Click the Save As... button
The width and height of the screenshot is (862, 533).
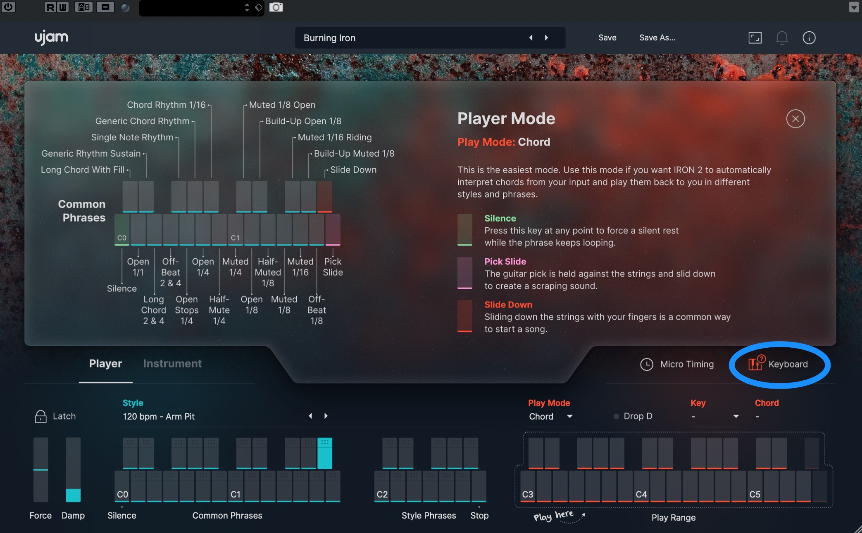pyautogui.click(x=657, y=38)
